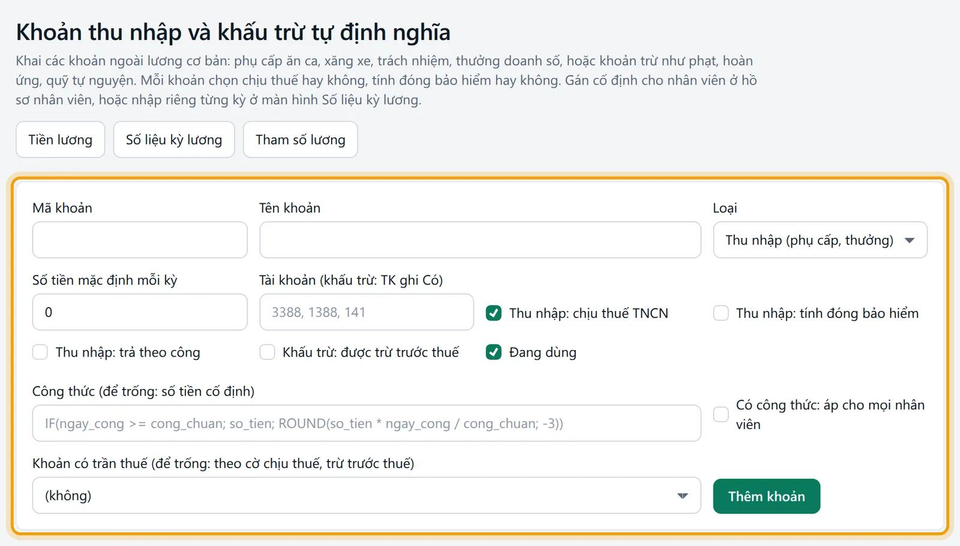Focus the Tên khoản input field
This screenshot has width=960, height=546.
tap(480, 240)
